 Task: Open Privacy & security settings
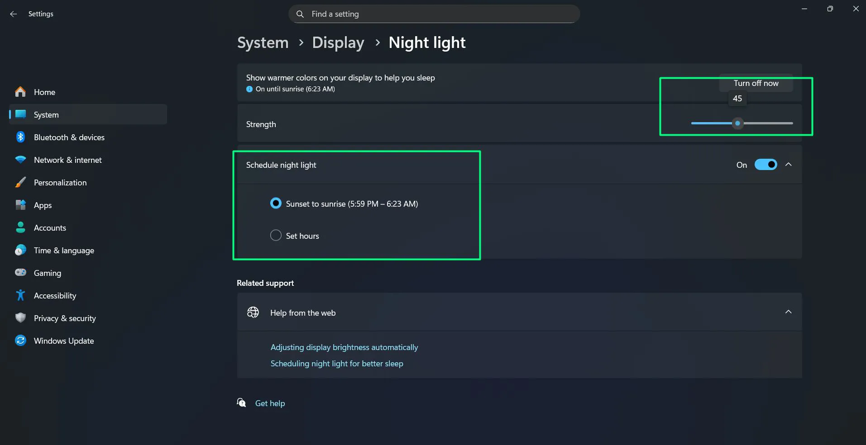(x=65, y=318)
